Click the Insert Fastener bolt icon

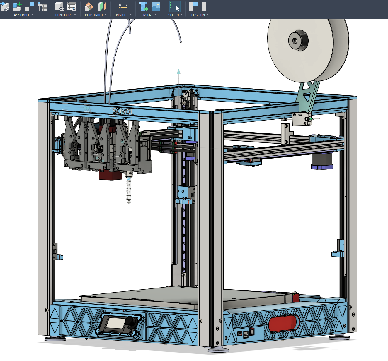point(143,6)
